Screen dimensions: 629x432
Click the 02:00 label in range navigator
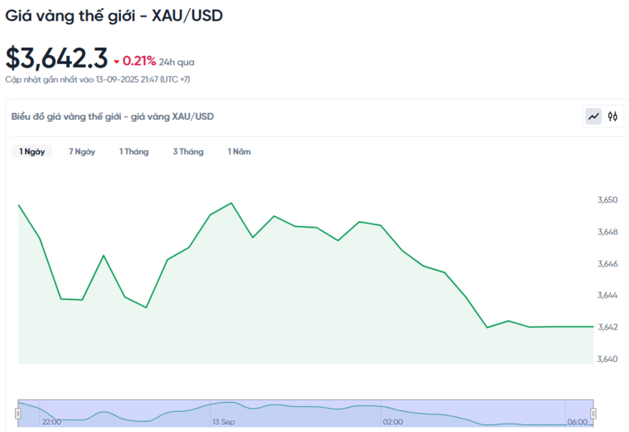(x=392, y=423)
